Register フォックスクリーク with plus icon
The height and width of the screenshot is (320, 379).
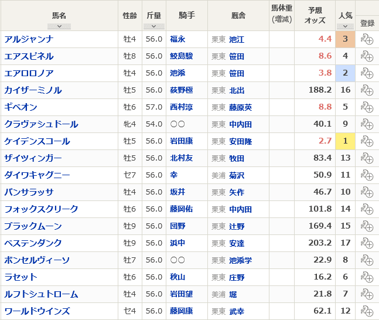point(367,209)
